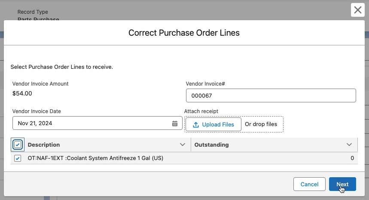Image resolution: width=369 pixels, height=200 pixels.
Task: Click the Vendor Invoice# input field
Action: pos(271,95)
